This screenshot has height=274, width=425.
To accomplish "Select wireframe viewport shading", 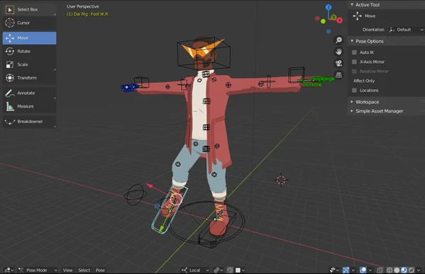I will tap(390, 270).
